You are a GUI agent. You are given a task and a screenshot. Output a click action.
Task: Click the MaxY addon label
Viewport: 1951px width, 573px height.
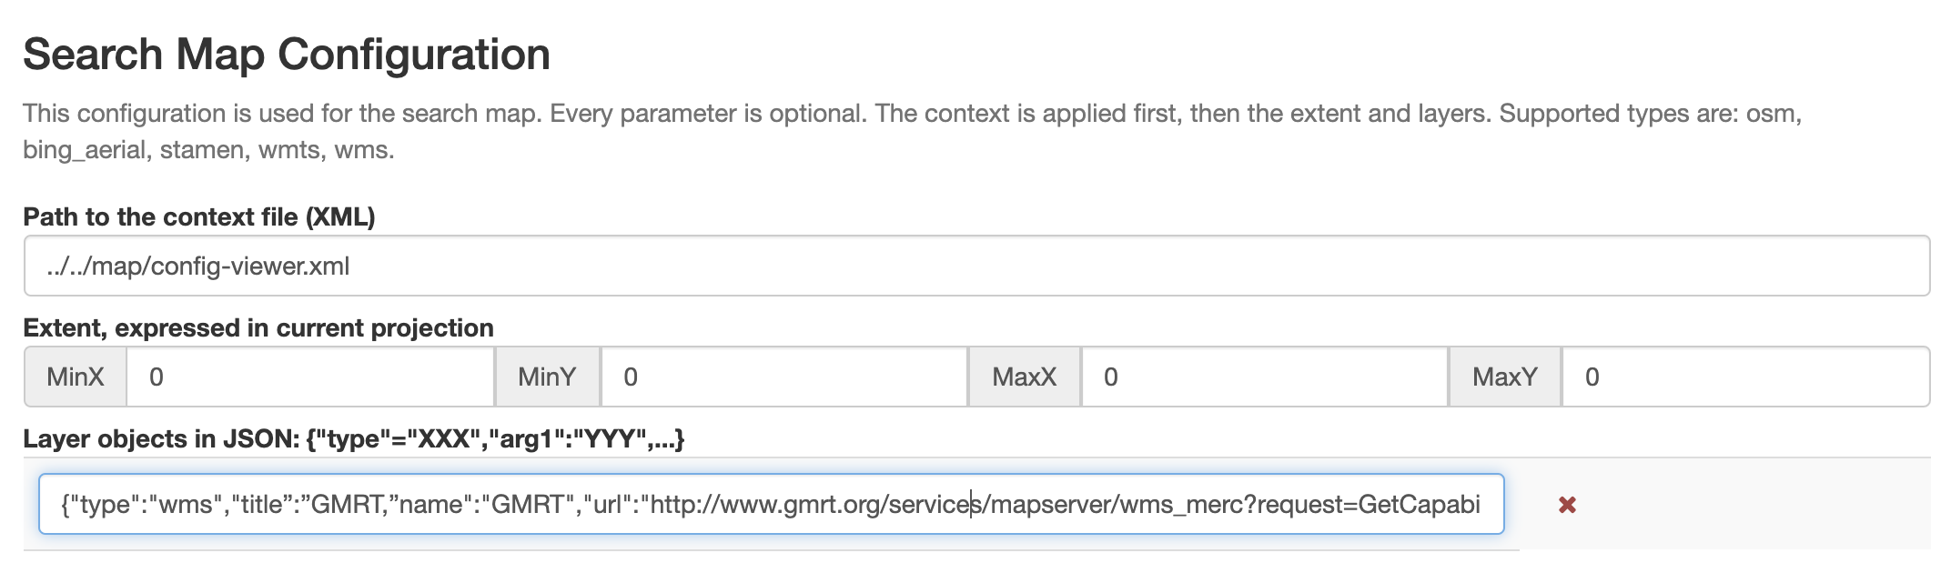tap(1505, 377)
